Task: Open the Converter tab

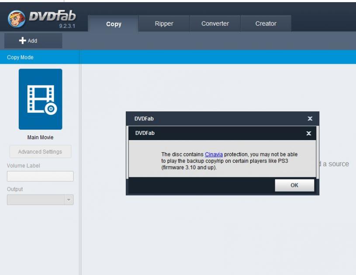Action: click(x=215, y=24)
